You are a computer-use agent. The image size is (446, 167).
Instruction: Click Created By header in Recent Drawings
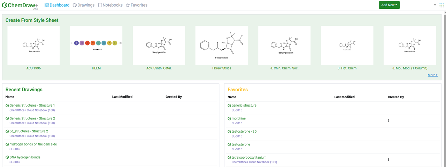pos(174,97)
